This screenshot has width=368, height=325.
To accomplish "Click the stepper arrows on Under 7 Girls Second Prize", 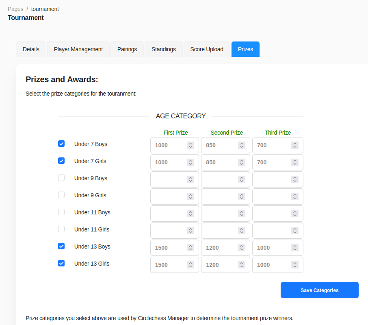I will pos(242,162).
